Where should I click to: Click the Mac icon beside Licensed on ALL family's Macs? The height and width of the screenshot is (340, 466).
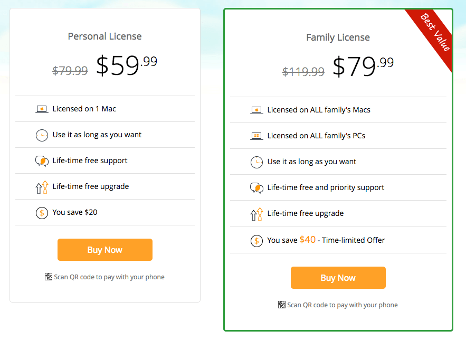coord(256,110)
